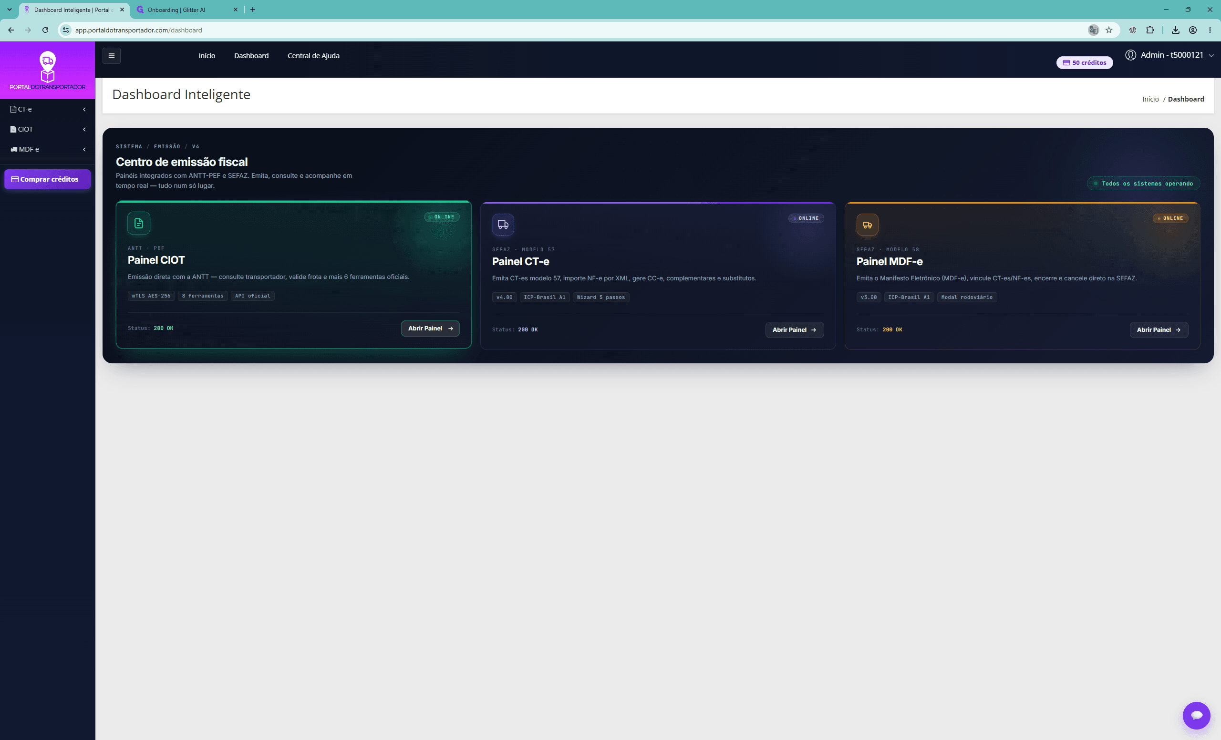Open a new browser tab
1221x740 pixels.
point(253,10)
